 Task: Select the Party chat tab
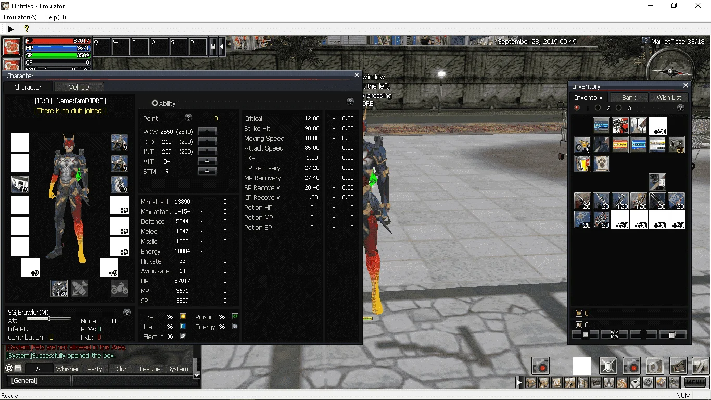95,369
